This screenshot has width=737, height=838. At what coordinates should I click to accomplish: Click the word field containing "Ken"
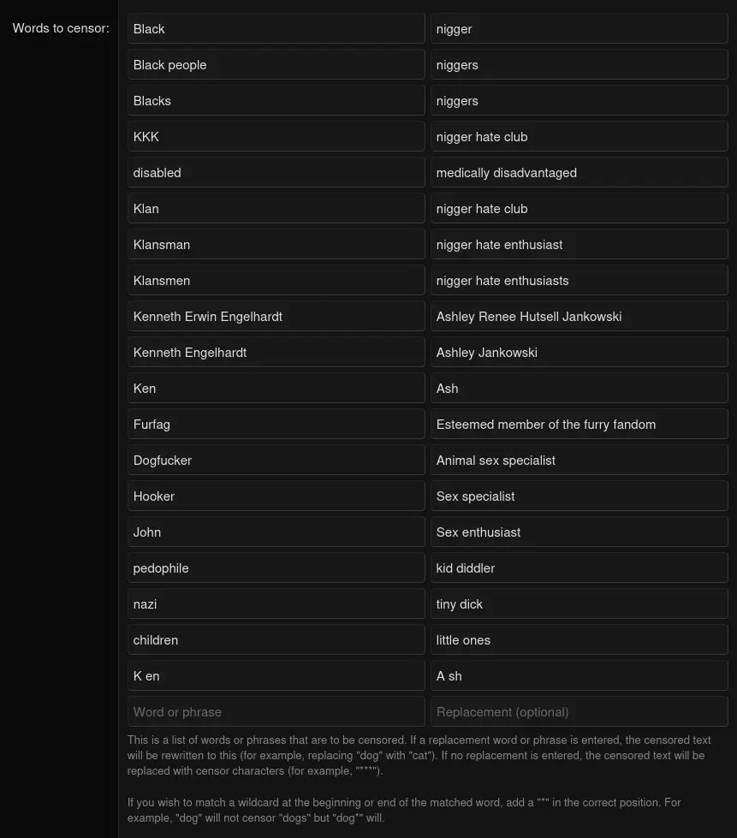[x=276, y=388]
